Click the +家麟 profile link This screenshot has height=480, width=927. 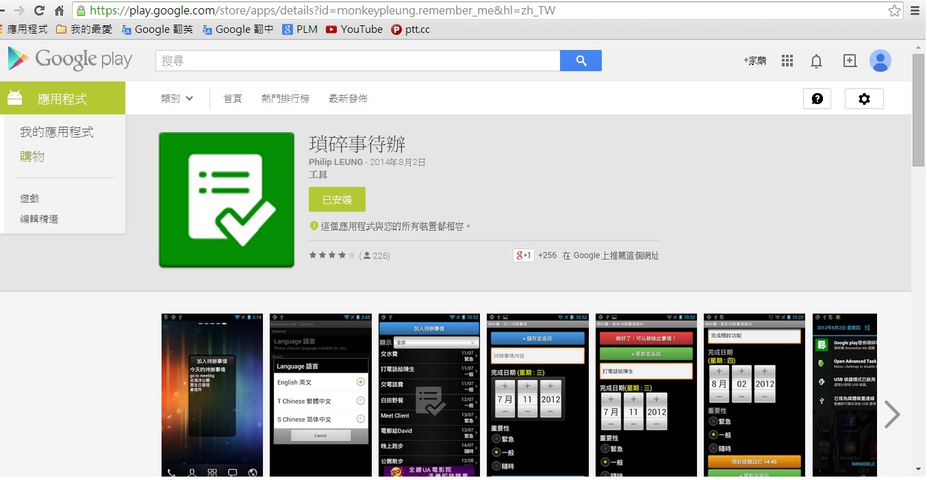[x=755, y=61]
